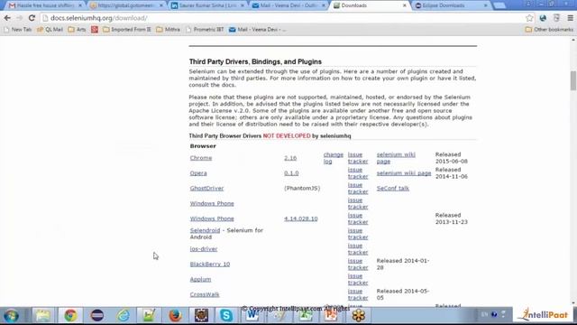577x325 pixels.
Task: Click the browser forward arrow
Action: [x=19, y=18]
